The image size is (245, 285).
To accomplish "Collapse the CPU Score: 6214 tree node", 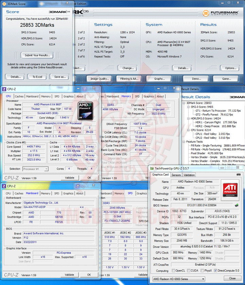I will tap(188, 130).
